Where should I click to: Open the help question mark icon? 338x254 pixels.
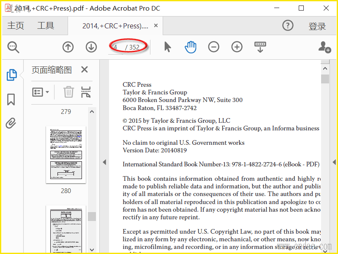pos(288,25)
